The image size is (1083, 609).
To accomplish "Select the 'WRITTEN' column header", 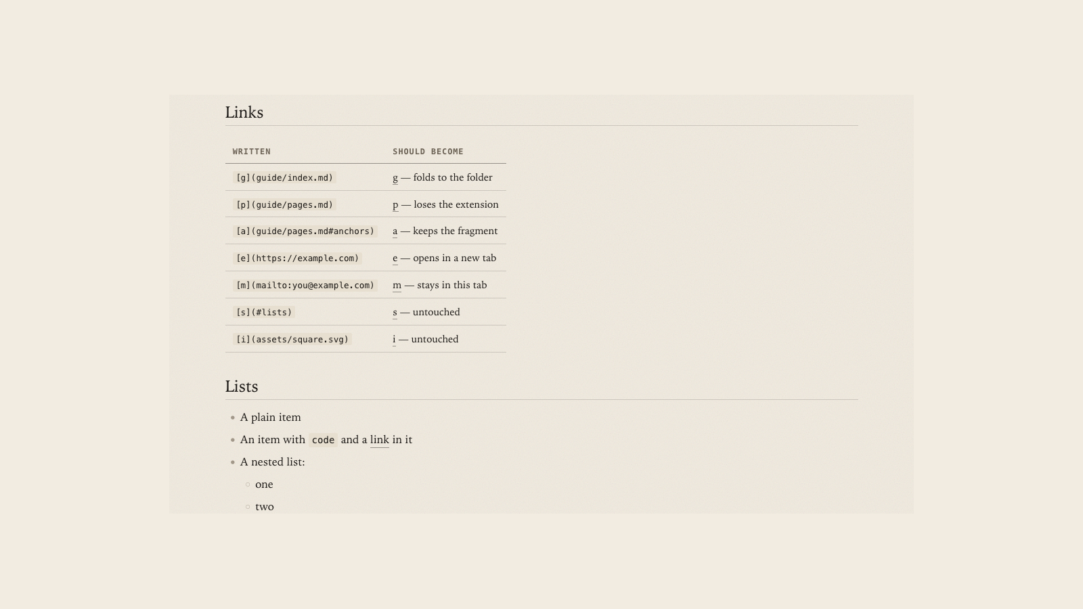I will [252, 152].
